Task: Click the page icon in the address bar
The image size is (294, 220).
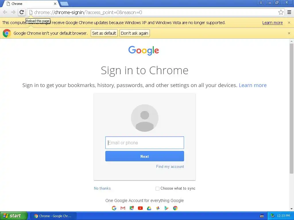Action: tap(31, 12)
